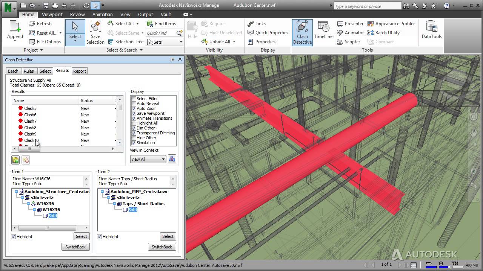Open the Presenter tool
The width and height of the screenshot is (483, 271).
(350, 24)
